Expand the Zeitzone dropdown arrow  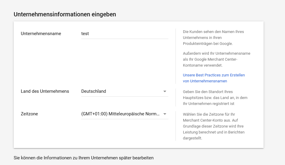coord(165,114)
